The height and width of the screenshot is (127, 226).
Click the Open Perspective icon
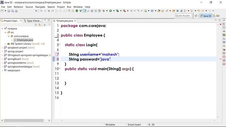pyautogui.click(x=196, y=16)
